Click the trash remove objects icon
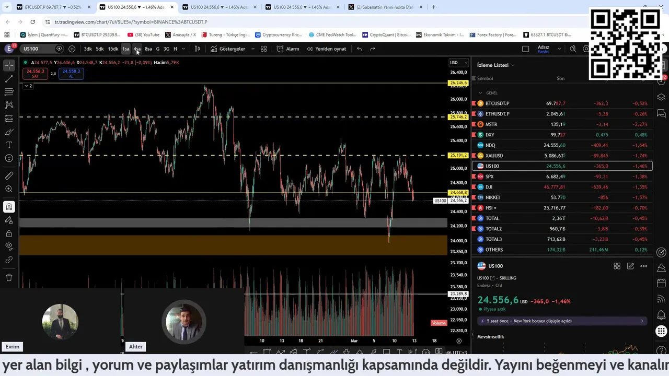Viewport: 669px width, 376px height. pyautogui.click(x=9, y=277)
